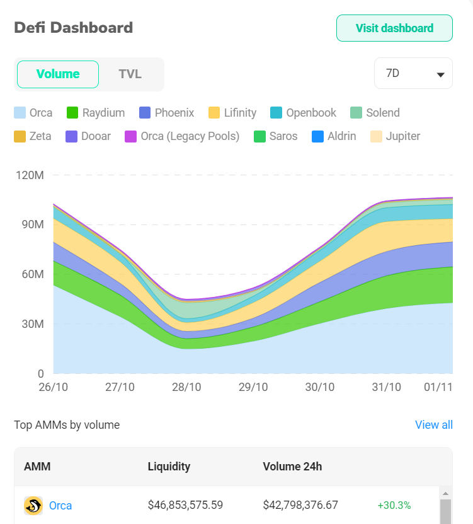Toggle the Dooar legend series
473x524 pixels.
coord(88,136)
